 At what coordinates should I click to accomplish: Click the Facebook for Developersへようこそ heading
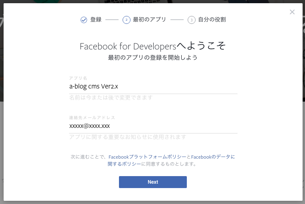click(x=153, y=46)
